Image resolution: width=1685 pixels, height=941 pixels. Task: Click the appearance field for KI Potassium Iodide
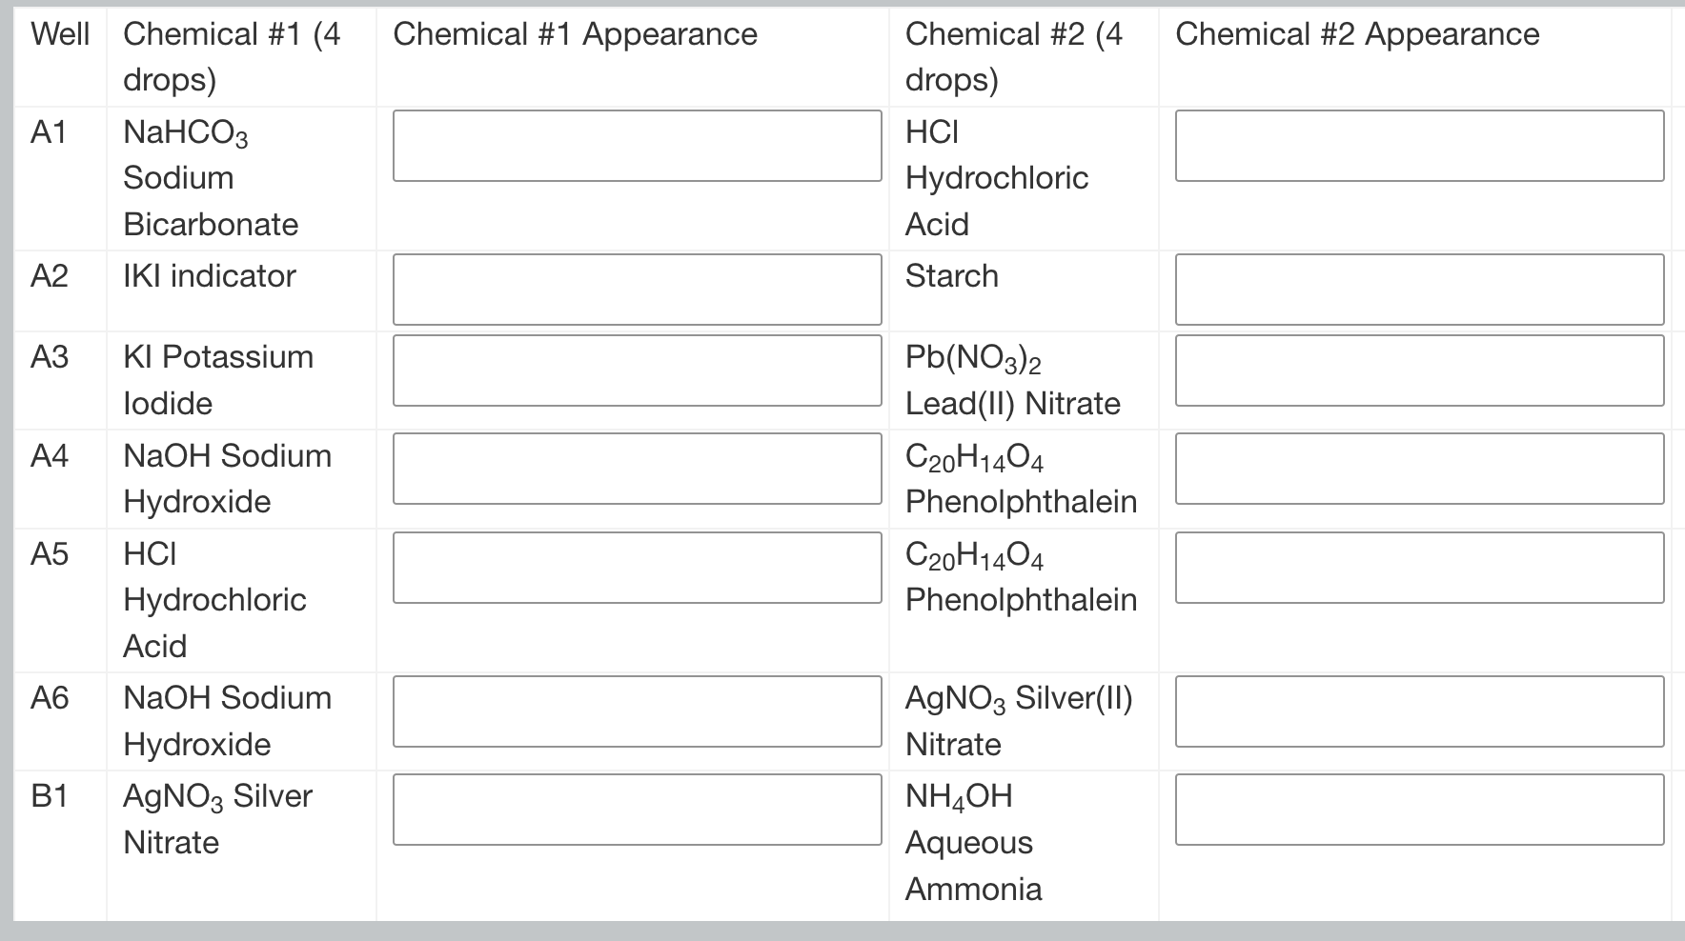click(636, 370)
